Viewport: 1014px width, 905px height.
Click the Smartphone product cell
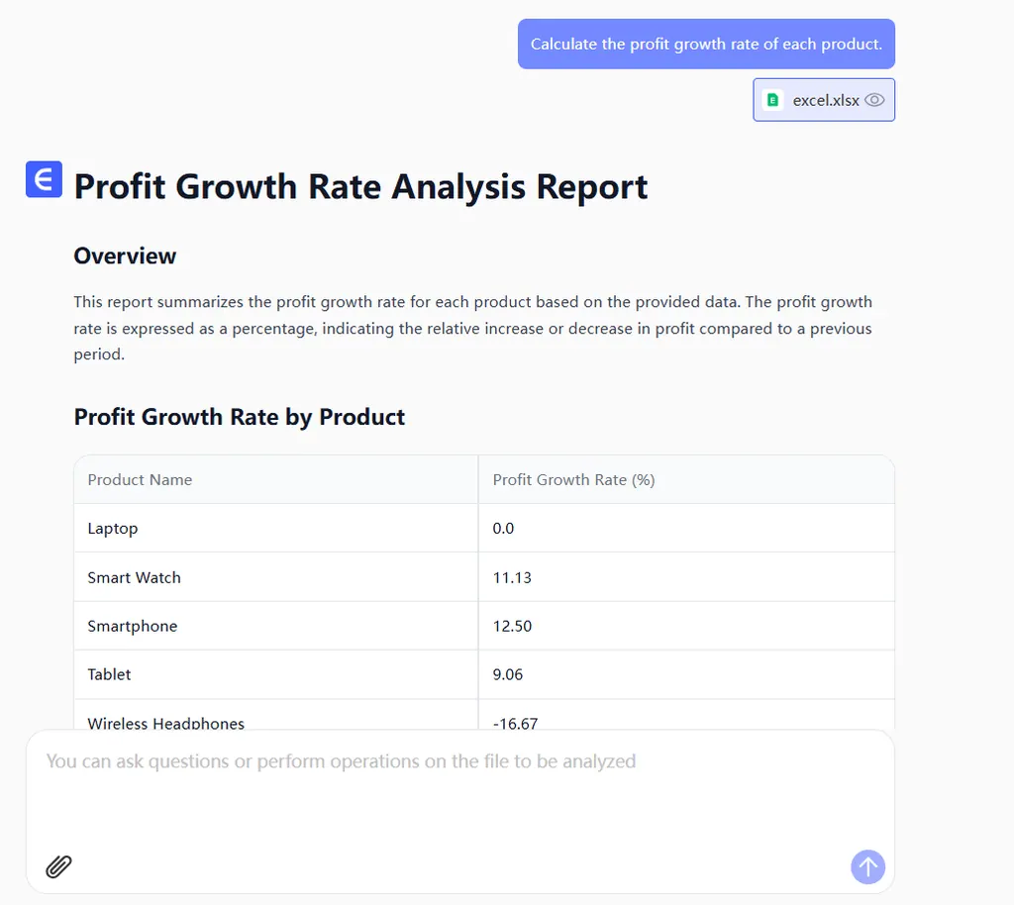point(133,626)
